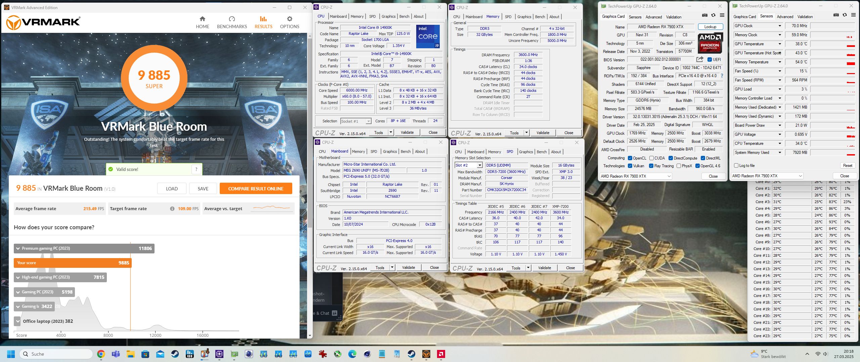
Task: Go to VRMark BENCHMARKS section
Action: point(232,22)
